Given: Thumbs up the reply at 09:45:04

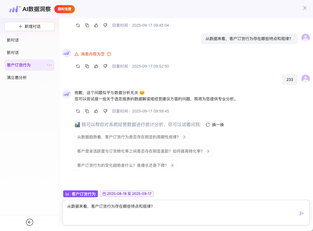Looking at the screenshot, I should click(x=96, y=25).
